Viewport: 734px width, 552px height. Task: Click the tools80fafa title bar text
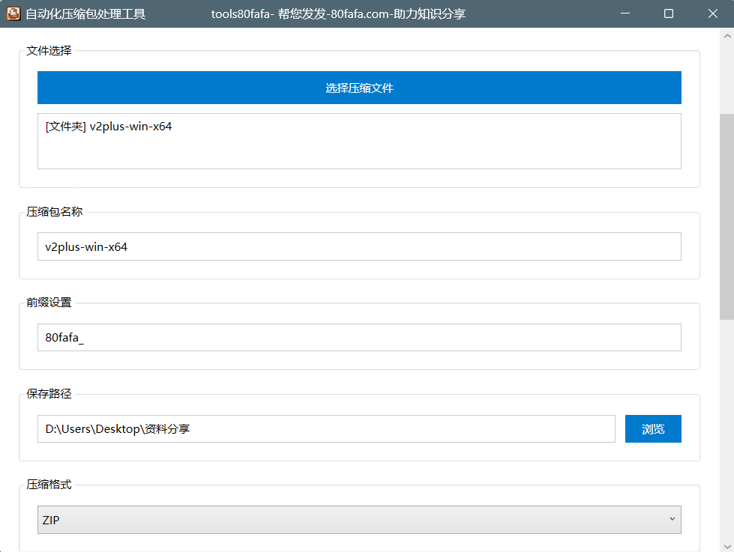pyautogui.click(x=338, y=13)
